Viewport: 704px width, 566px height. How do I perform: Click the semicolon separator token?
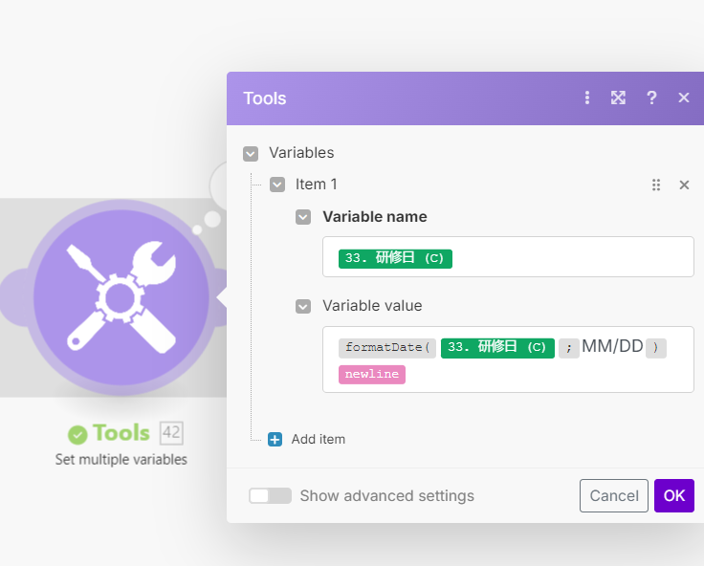[x=569, y=348]
